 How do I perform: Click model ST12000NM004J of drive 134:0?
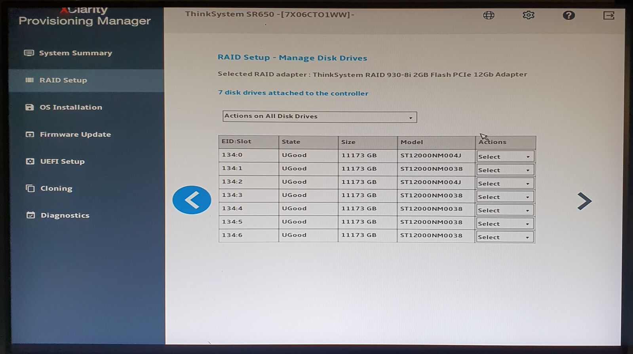click(x=431, y=155)
